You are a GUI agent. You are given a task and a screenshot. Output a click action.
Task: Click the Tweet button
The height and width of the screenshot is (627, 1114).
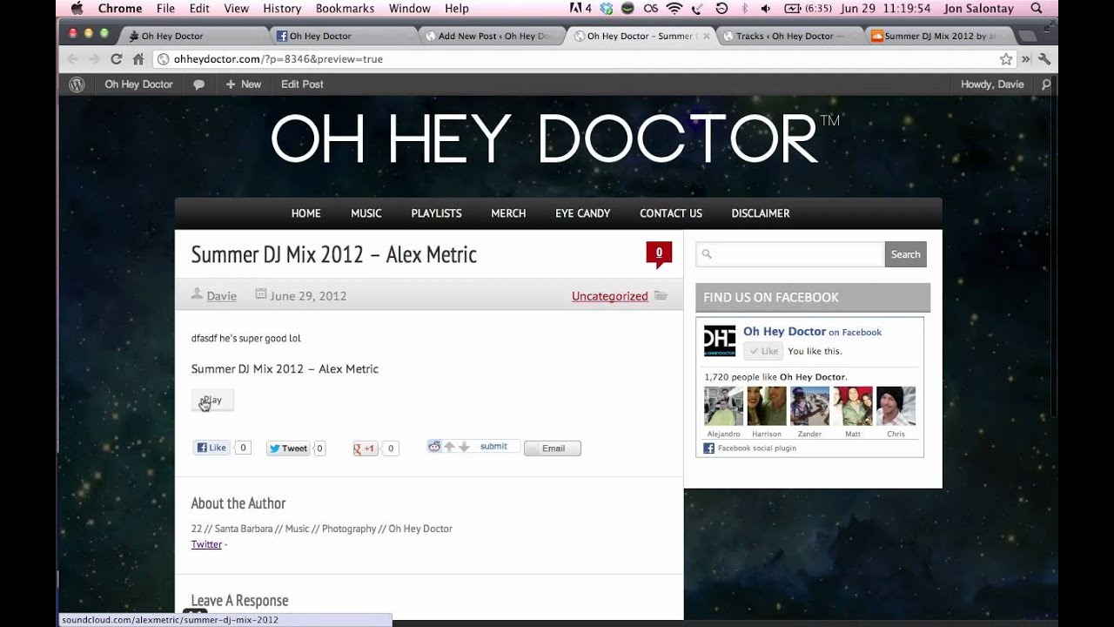[x=287, y=448]
